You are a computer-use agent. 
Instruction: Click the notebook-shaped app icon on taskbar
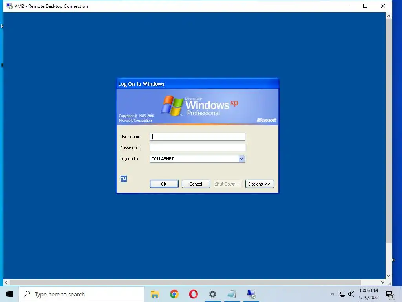[x=232, y=294]
